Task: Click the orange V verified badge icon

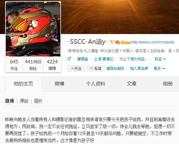Action: click(x=112, y=42)
